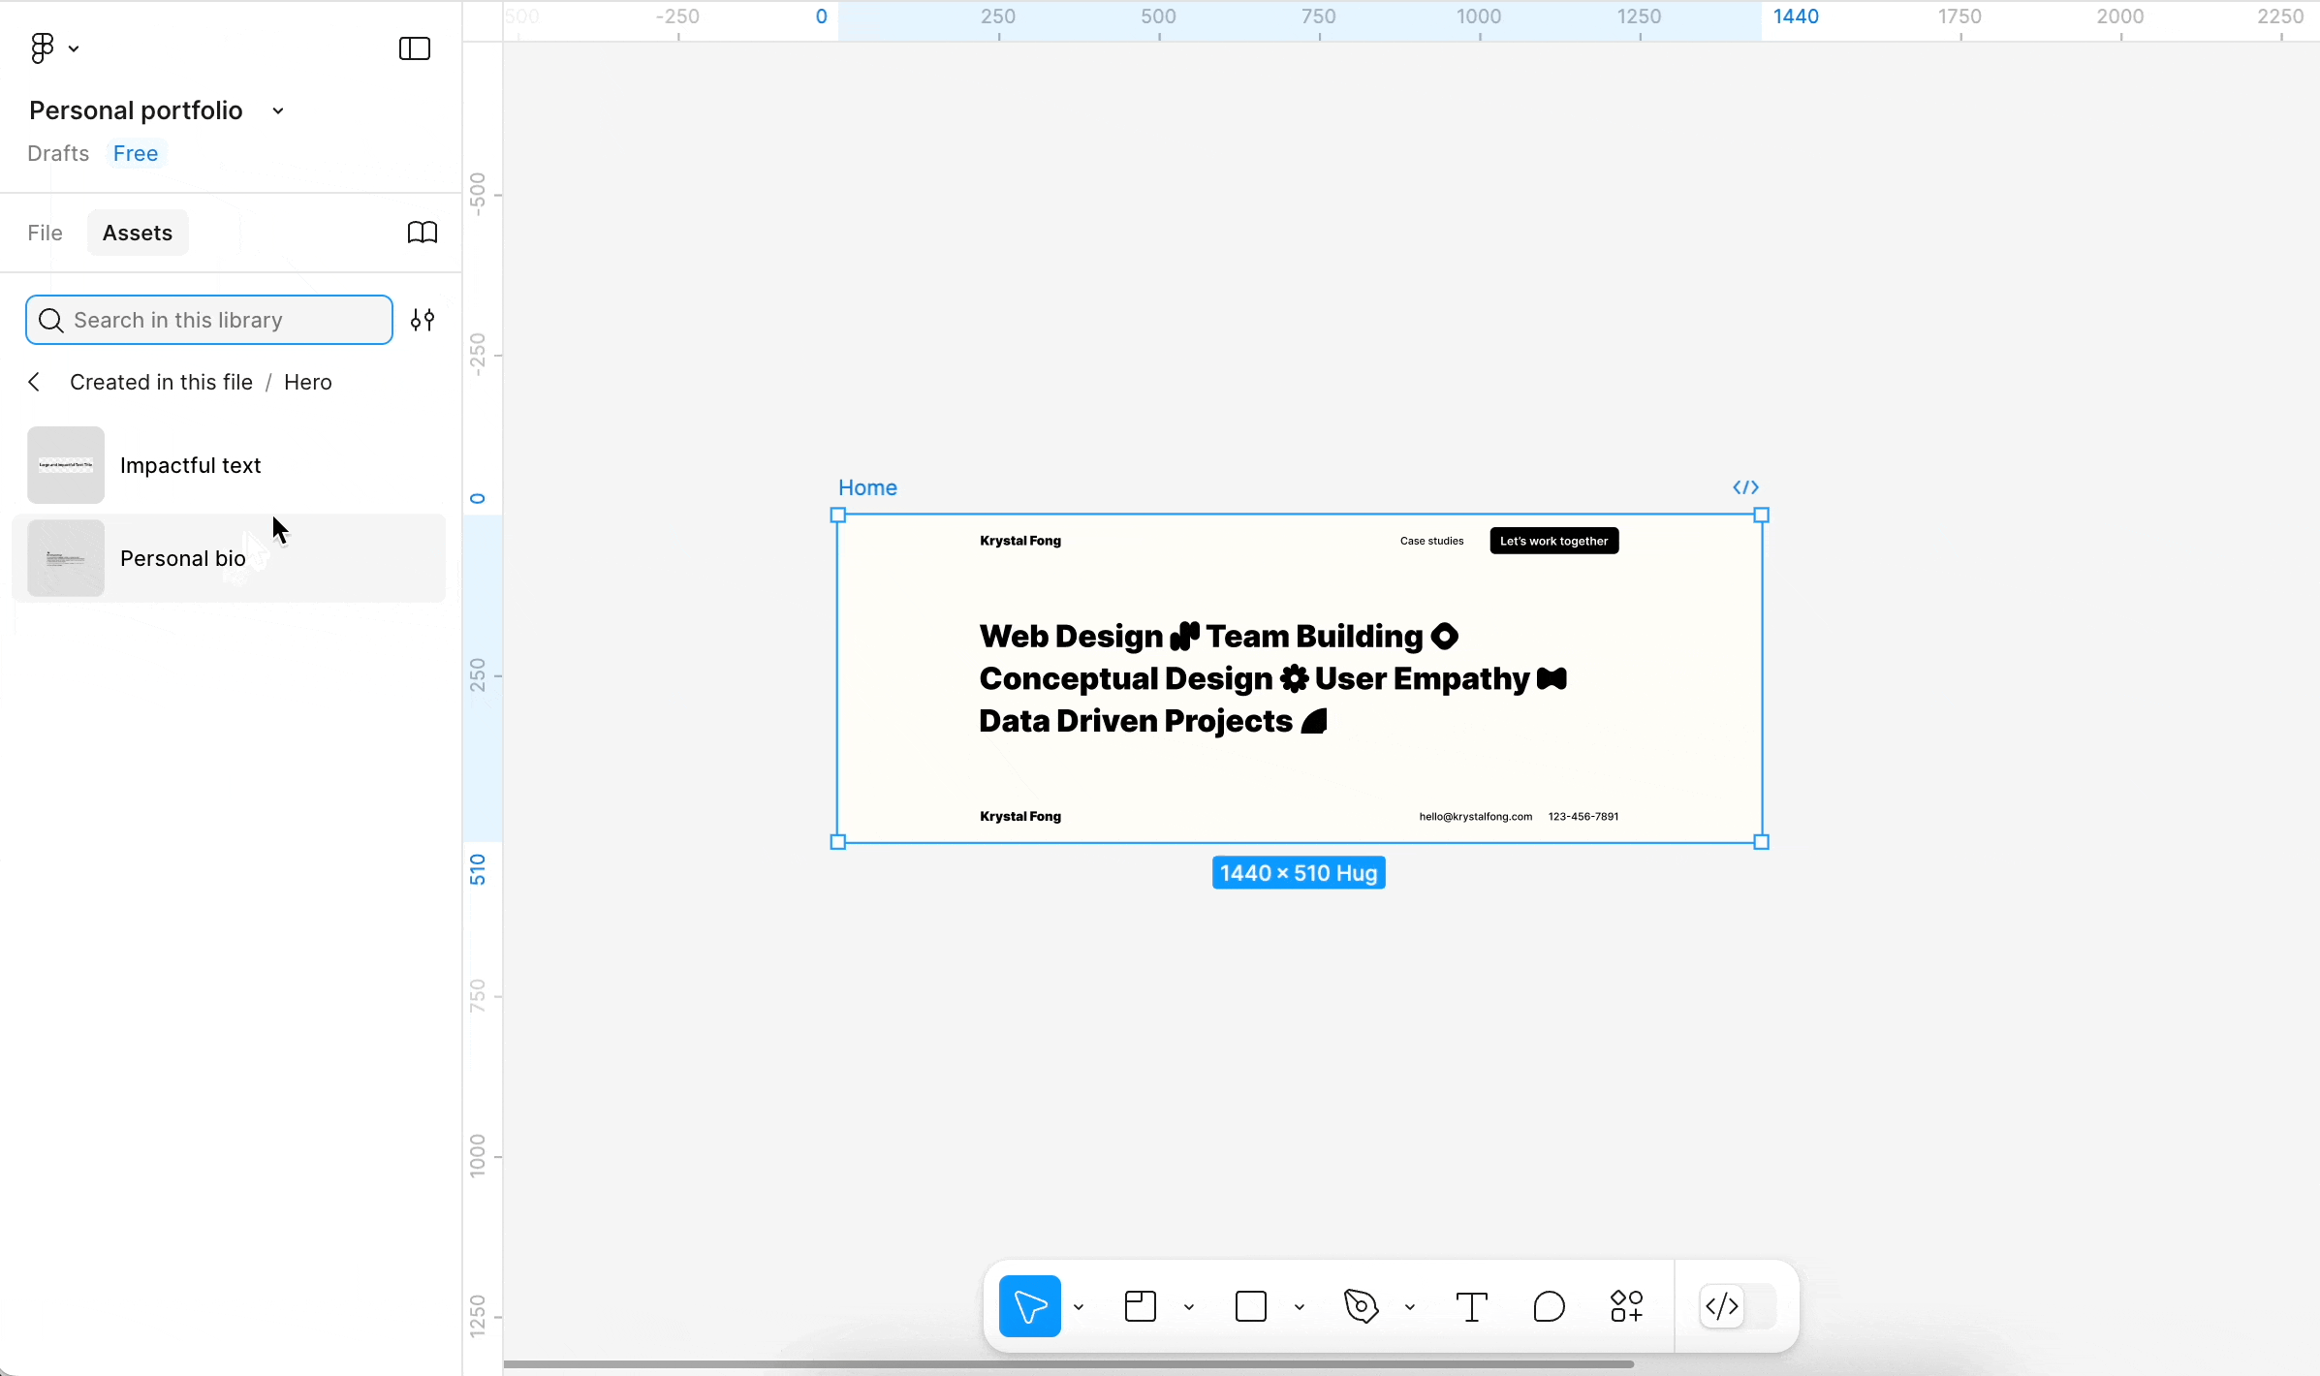Select the Pen tool
Viewport: 2320px width, 1376px height.
coord(1362,1306)
